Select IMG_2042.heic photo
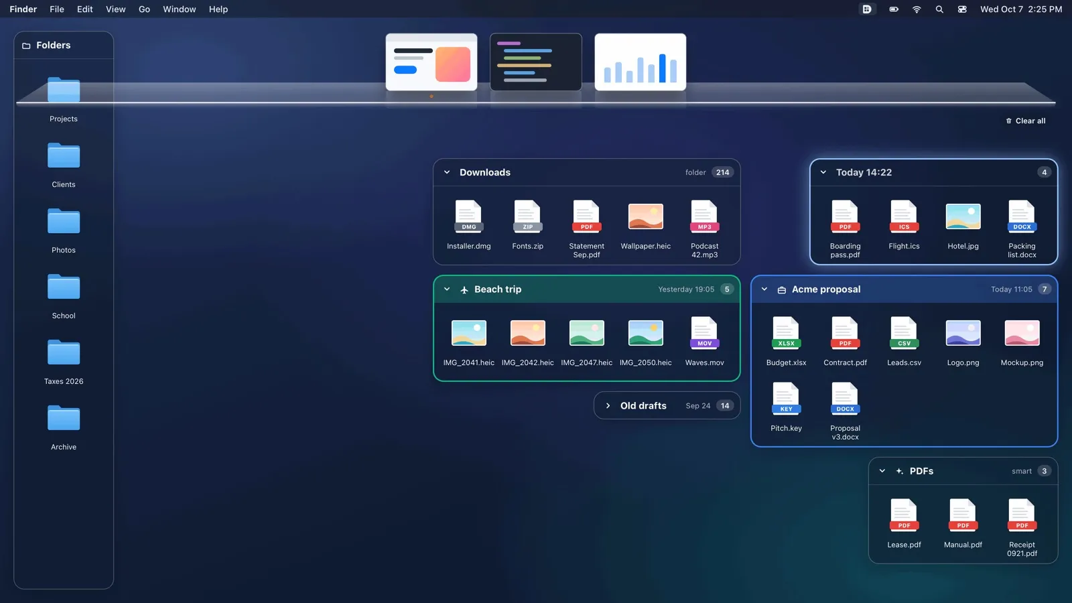The height and width of the screenshot is (603, 1072). click(527, 333)
